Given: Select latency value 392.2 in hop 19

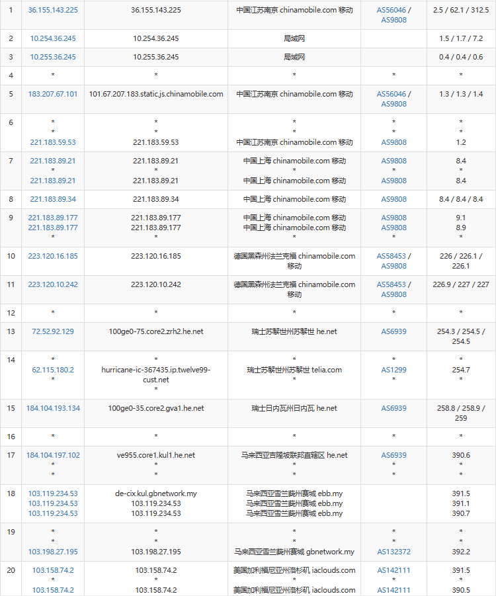Looking at the screenshot, I should 461,552.
